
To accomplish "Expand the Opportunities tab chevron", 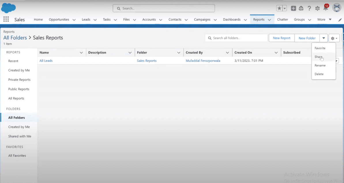I will tap(74, 20).
